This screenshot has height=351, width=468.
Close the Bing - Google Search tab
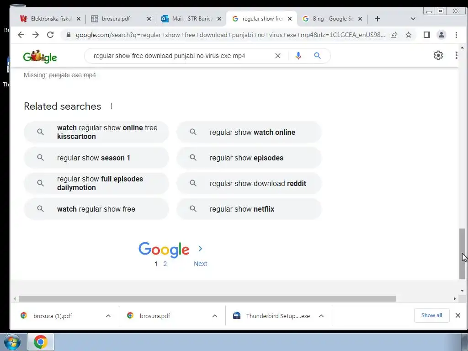(360, 19)
